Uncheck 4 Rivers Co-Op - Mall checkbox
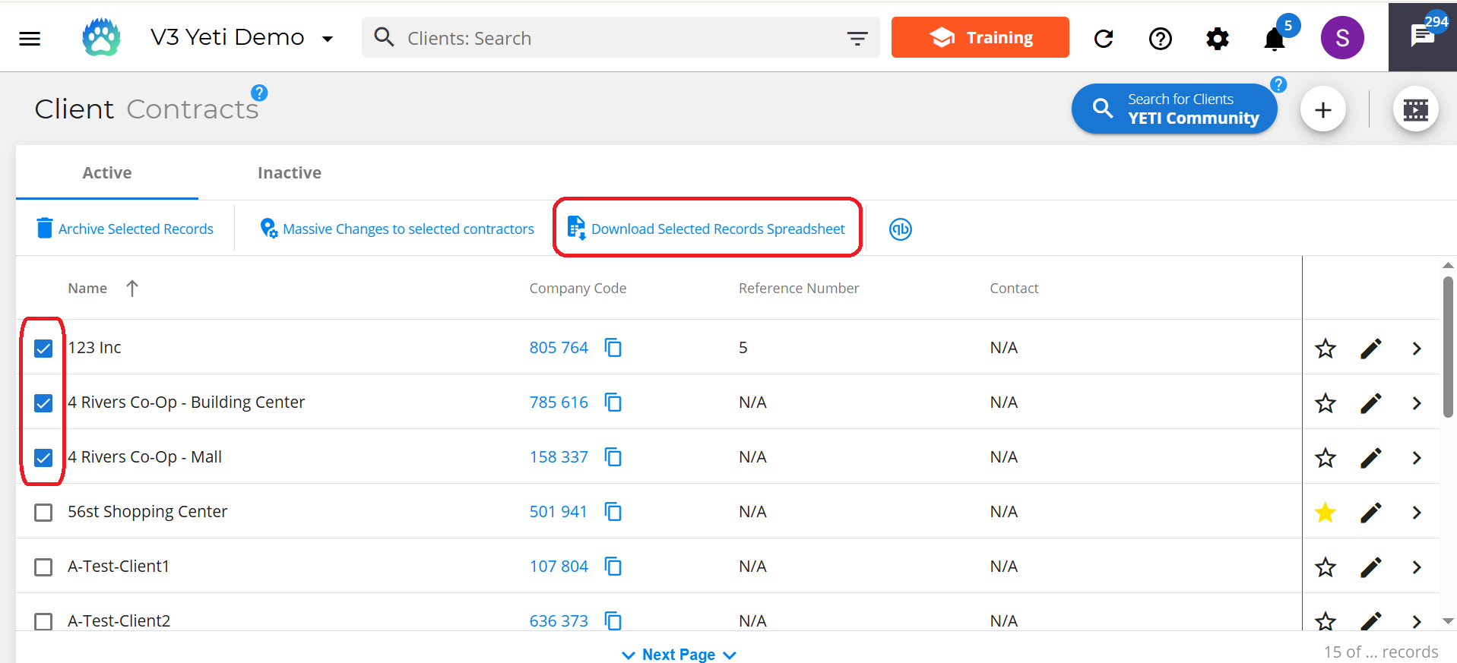The image size is (1457, 663). (43, 457)
